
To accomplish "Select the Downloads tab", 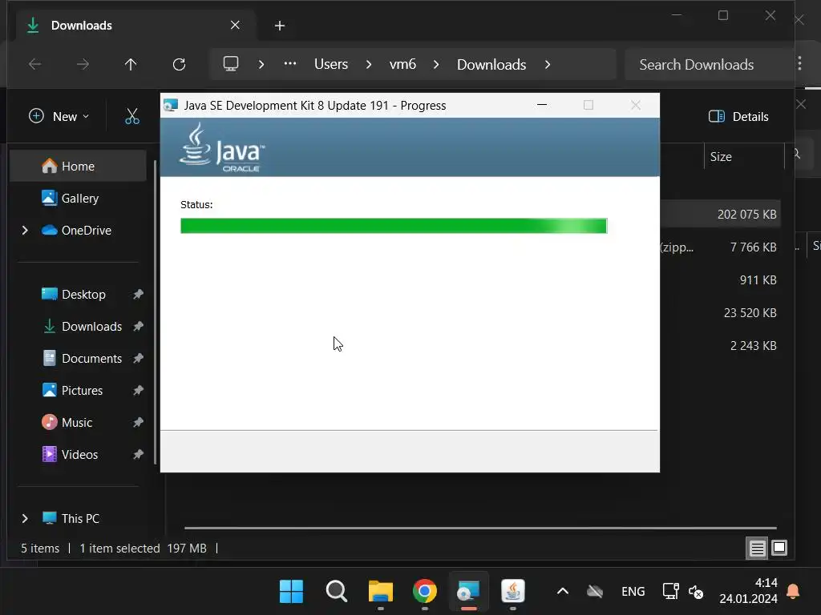I will coord(136,25).
